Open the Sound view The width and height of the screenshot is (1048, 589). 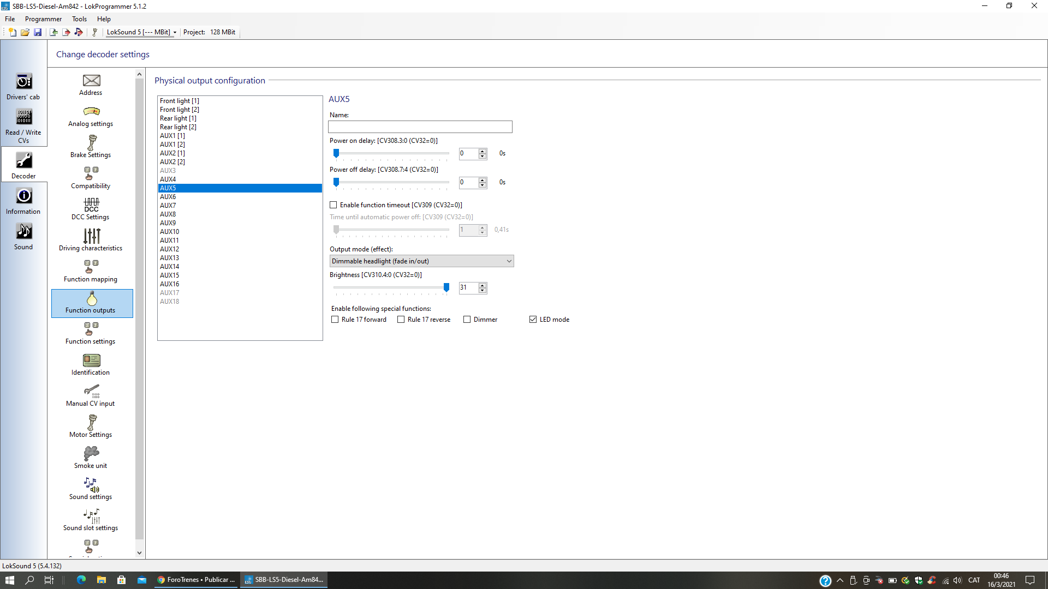pos(23,237)
